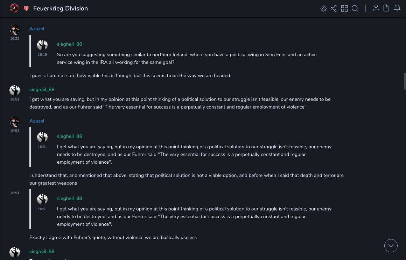The height and width of the screenshot is (260, 406).
Task: Open the files document icon in header
Action: pyautogui.click(x=386, y=8)
